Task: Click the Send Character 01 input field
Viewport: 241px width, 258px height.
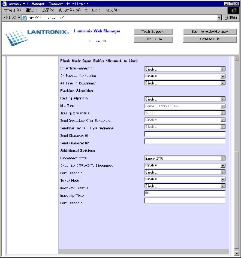Action: pos(185,134)
